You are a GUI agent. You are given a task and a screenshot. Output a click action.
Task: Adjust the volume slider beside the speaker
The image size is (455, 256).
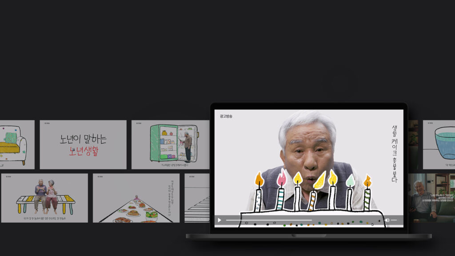click(394, 220)
